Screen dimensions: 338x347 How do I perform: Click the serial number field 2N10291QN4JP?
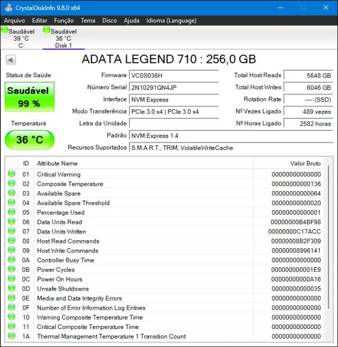tap(174, 88)
